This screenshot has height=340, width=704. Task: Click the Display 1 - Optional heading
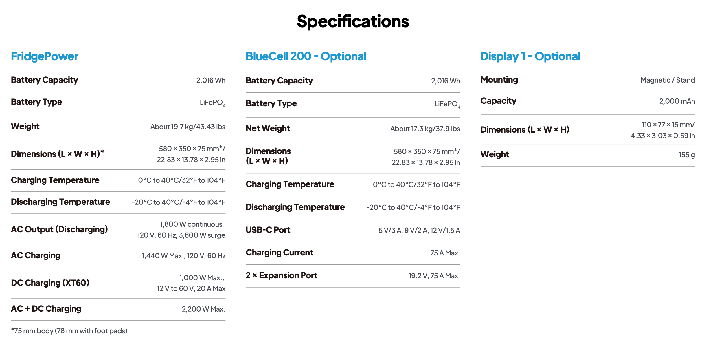coord(530,56)
